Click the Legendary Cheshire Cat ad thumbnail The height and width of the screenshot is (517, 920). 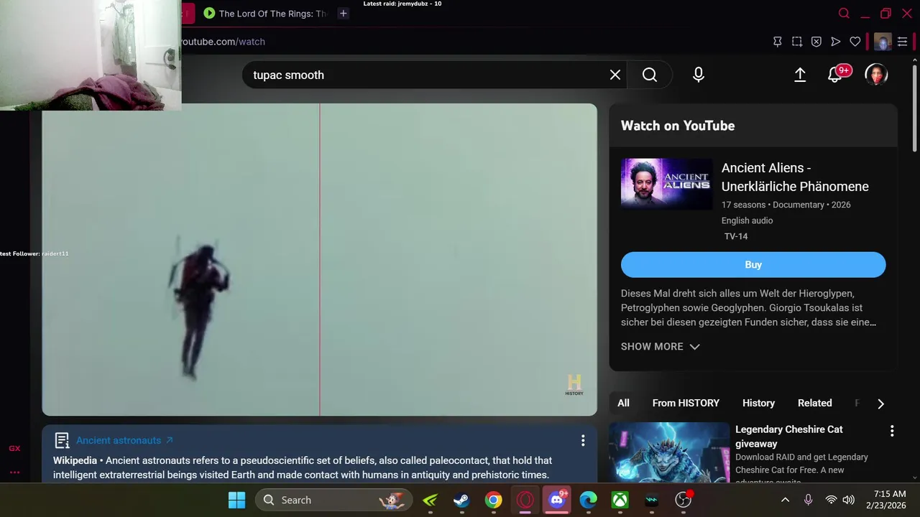tap(669, 452)
